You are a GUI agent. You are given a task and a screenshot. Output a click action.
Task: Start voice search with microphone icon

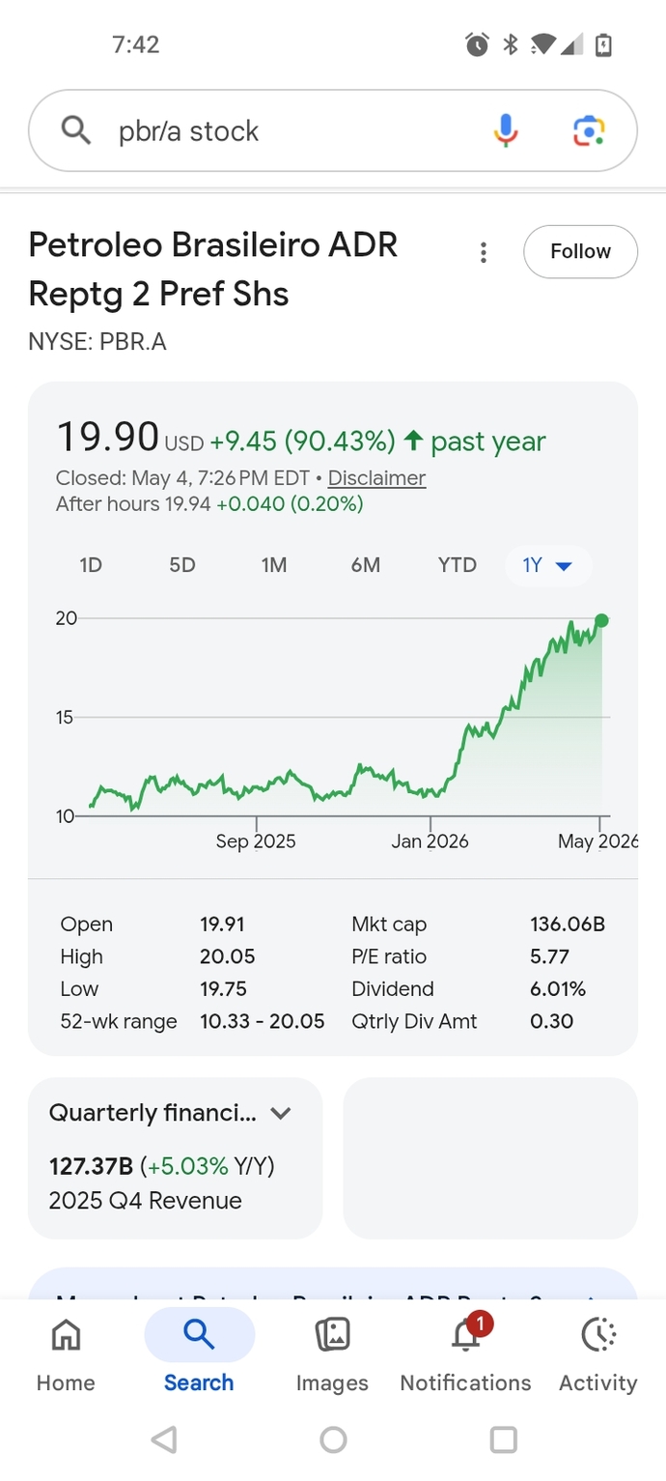pyautogui.click(x=506, y=130)
